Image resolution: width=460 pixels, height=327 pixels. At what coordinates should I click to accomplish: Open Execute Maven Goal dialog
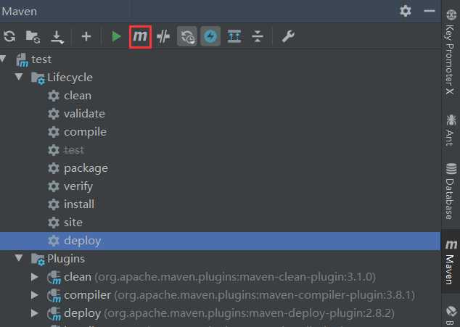point(140,37)
